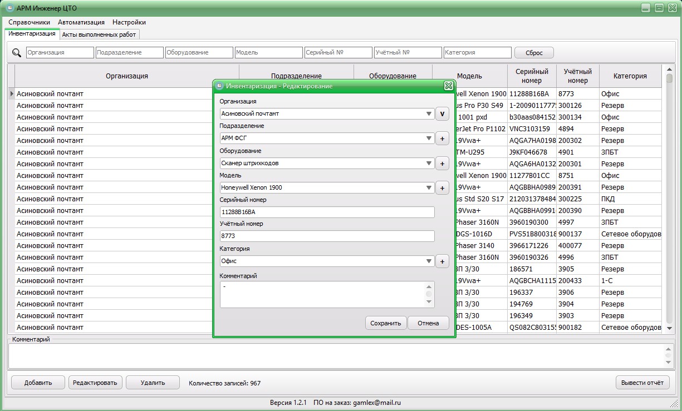Click the Учётный № filter field
Viewport: 682px width, 411px height.
[408, 52]
